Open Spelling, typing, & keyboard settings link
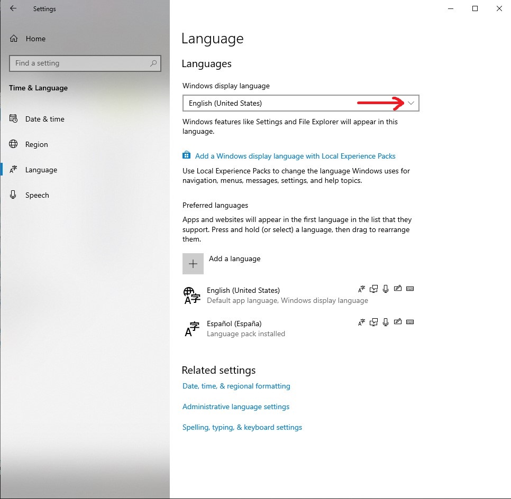The width and height of the screenshot is (511, 499). point(242,427)
